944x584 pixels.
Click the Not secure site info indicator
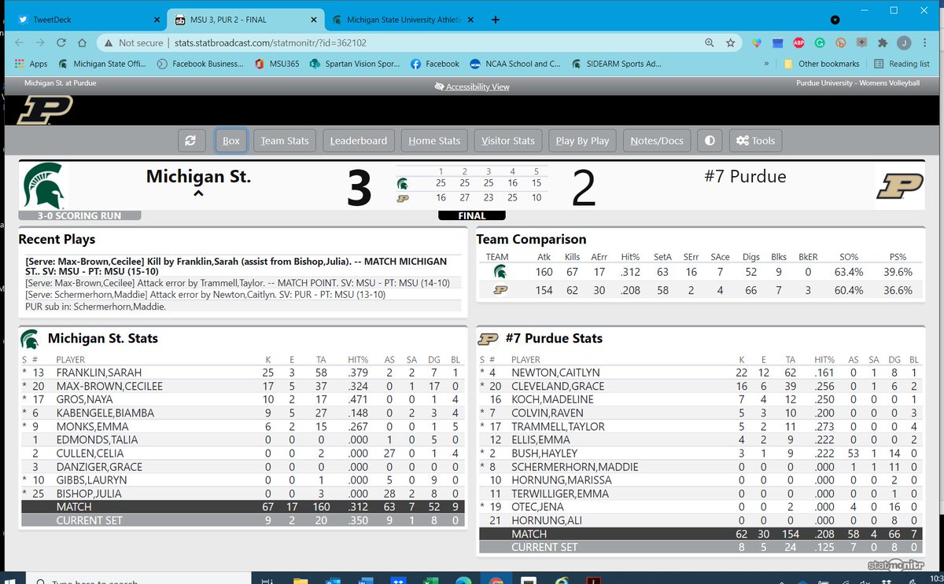(133, 43)
